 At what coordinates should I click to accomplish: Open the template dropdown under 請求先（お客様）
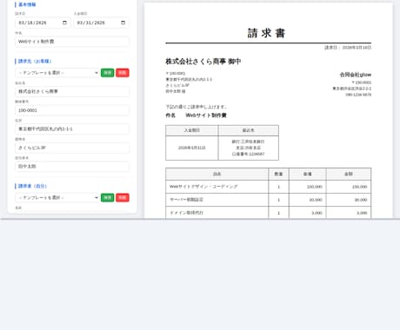click(x=57, y=73)
